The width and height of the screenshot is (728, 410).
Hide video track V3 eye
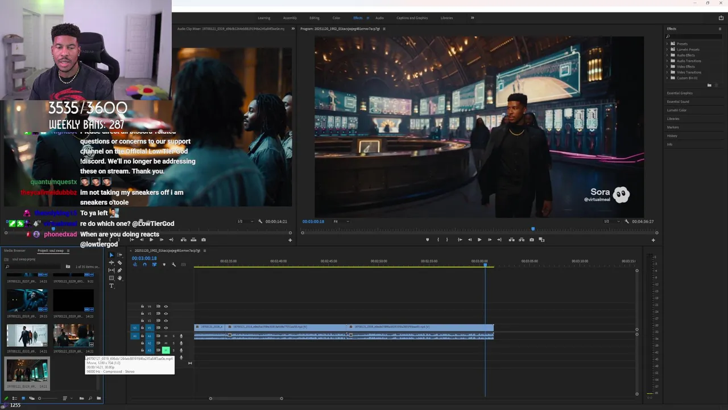pos(166,313)
